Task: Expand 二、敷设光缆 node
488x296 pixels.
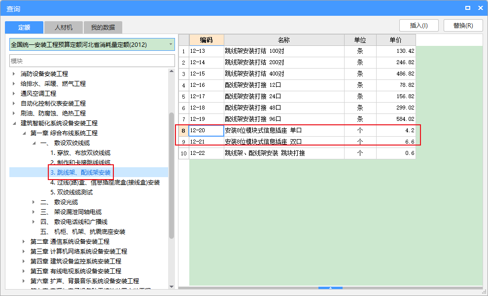Action: [34, 202]
